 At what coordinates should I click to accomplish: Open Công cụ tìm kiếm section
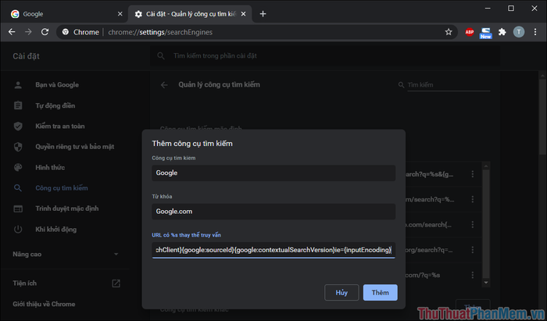coord(62,188)
